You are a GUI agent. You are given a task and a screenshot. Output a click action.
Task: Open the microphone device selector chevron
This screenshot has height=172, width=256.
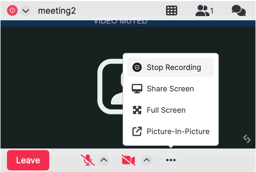pos(104,160)
